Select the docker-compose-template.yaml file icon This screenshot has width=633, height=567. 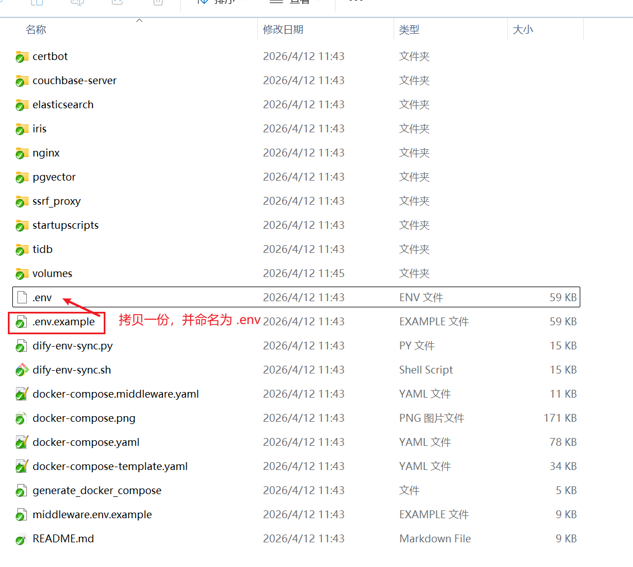click(x=22, y=467)
